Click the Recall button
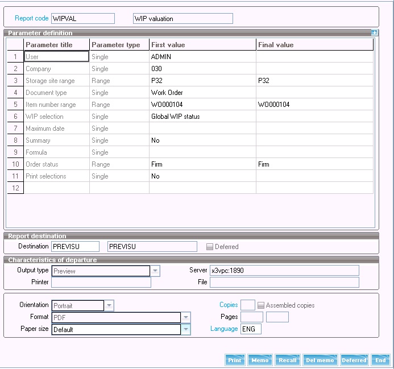Viewport: 394px width, 369px height. coord(288,360)
